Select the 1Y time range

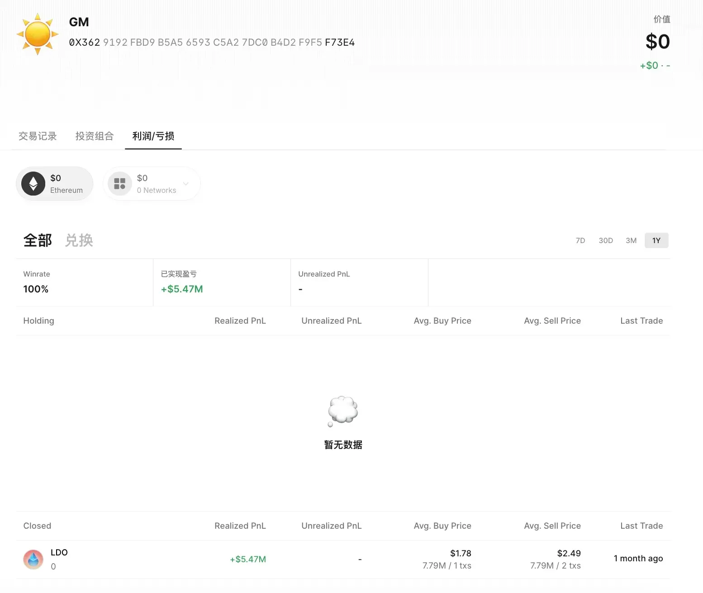tap(656, 241)
